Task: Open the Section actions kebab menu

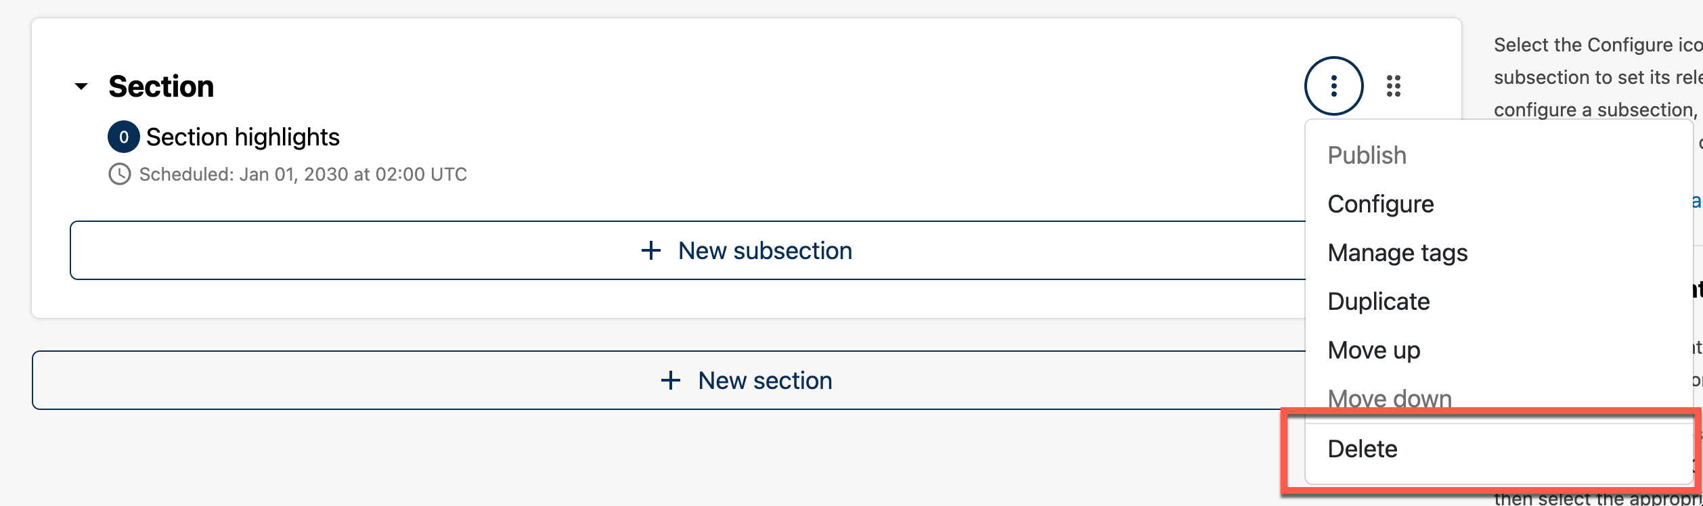Action: [1333, 86]
